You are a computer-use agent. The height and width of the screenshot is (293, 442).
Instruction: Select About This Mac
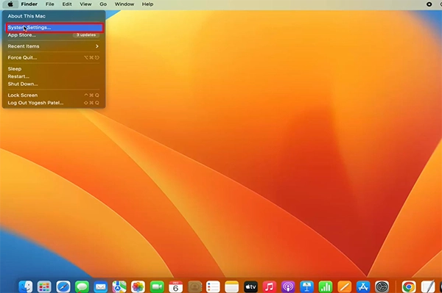(x=54, y=16)
